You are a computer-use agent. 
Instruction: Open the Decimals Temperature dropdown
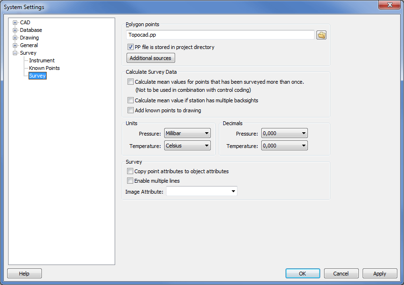point(284,146)
